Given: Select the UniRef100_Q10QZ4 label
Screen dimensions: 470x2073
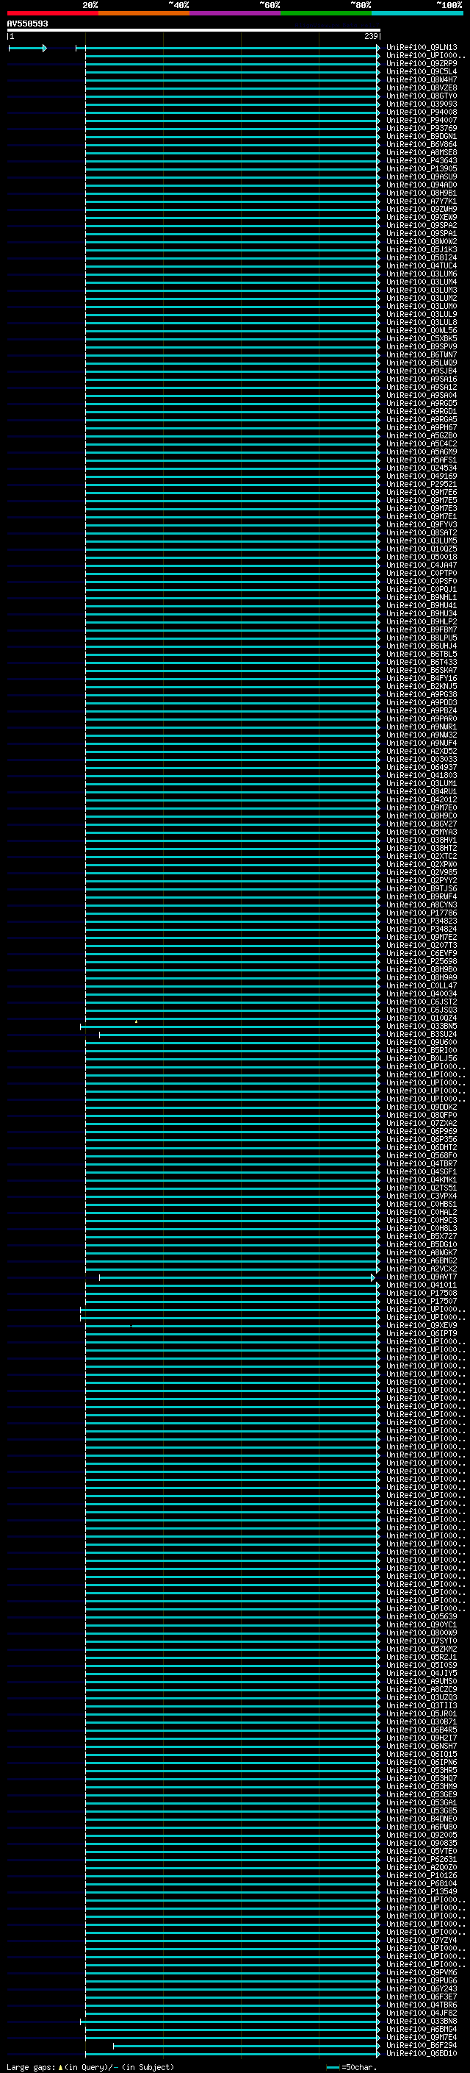Looking at the screenshot, I should coord(421,1018).
